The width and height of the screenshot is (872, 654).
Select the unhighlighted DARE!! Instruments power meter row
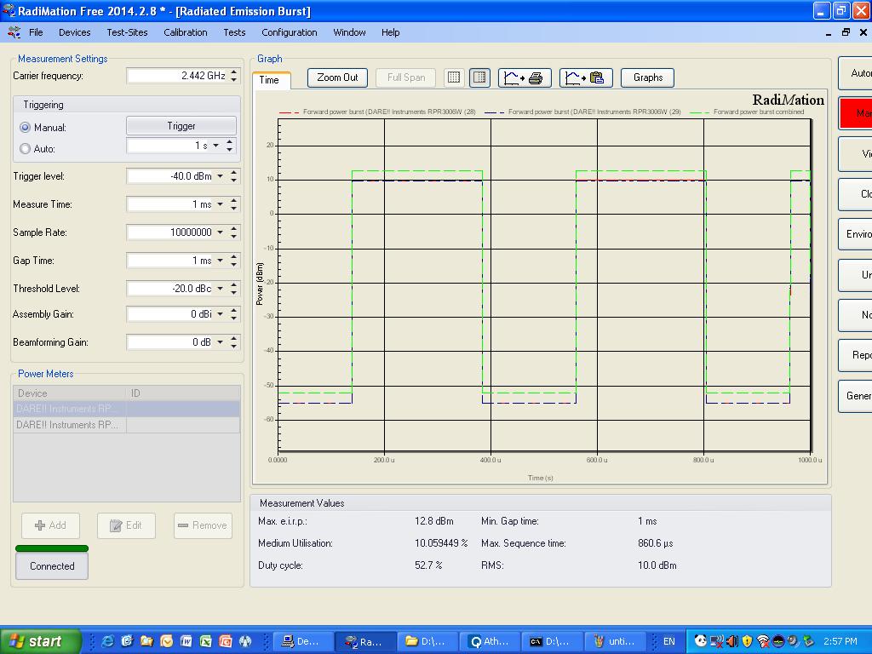pos(127,425)
